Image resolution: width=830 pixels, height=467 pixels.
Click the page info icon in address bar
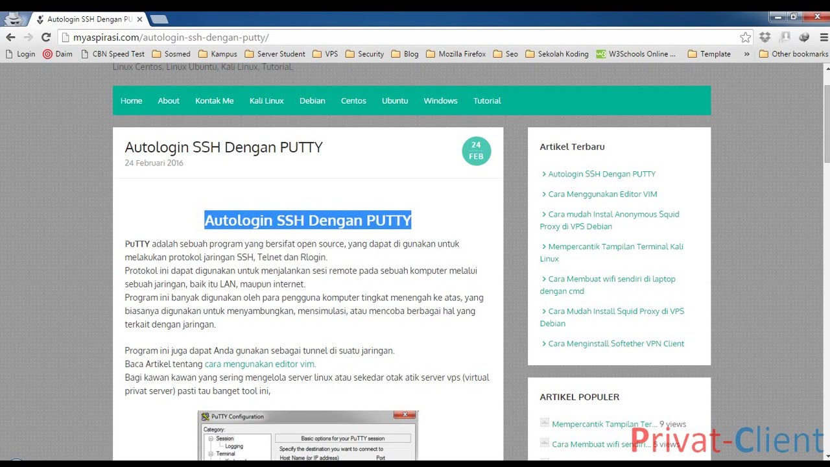click(x=65, y=38)
